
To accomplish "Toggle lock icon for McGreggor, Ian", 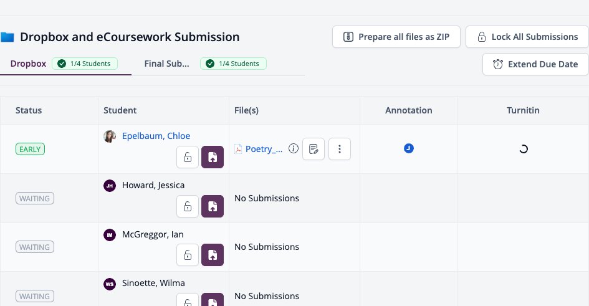I will click(188, 255).
